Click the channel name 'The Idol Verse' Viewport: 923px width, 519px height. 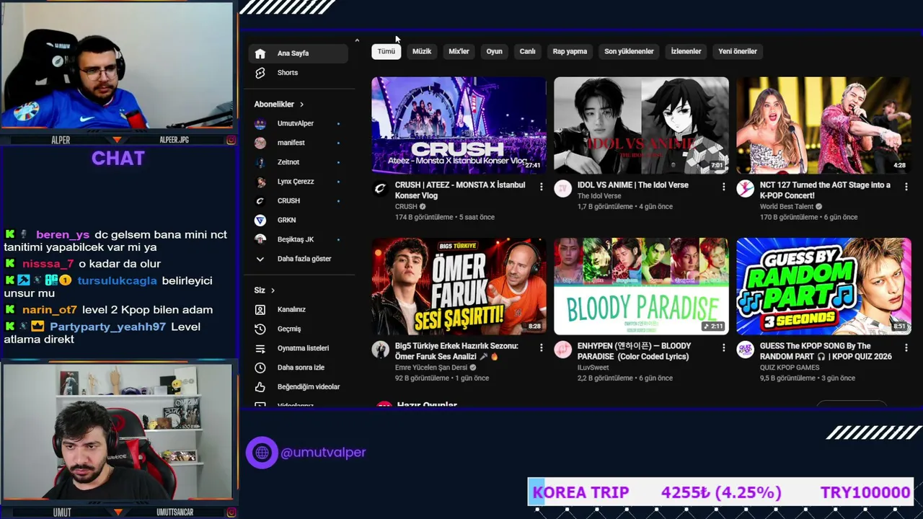(x=599, y=196)
